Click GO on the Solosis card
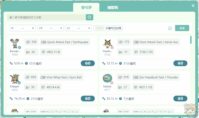The width and height of the screenshot is (199, 118). [x=180, y=98]
